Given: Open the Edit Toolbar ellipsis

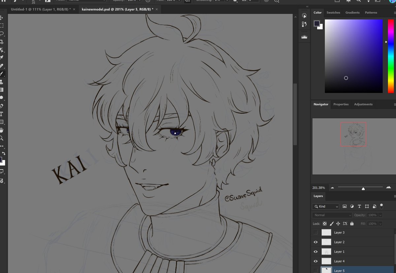Looking at the screenshot, I should pos(2,146).
